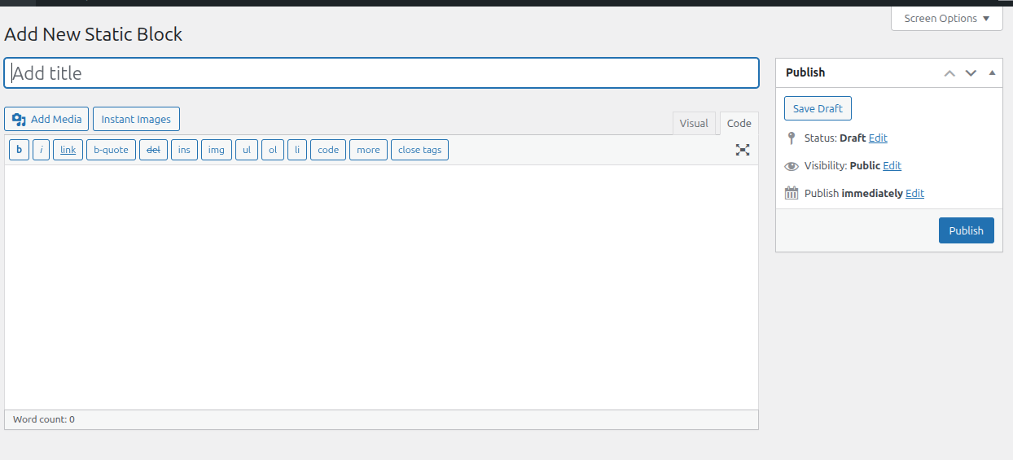1013x460 pixels.
Task: Switch to the Code editor tab
Action: click(739, 124)
